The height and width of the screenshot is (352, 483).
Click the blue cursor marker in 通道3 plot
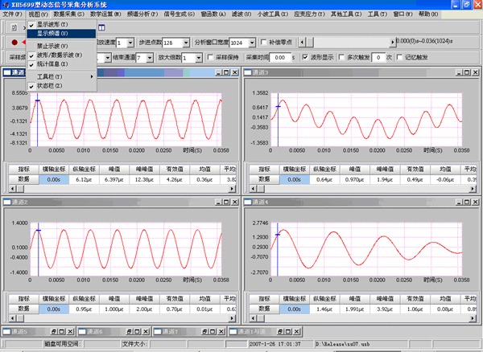pos(277,106)
